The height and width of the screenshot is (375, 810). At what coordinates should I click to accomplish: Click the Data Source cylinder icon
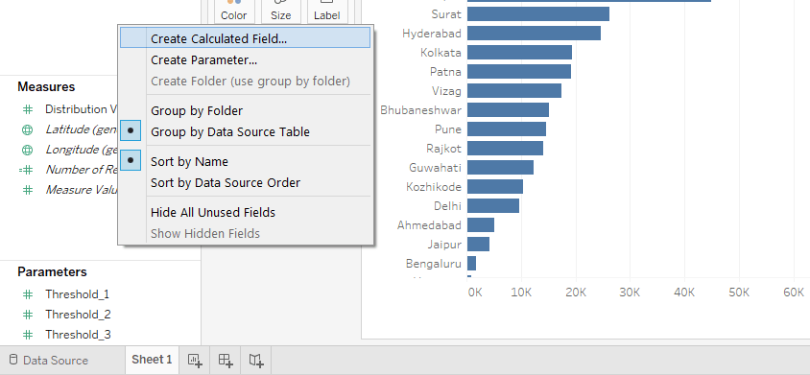click(13, 360)
